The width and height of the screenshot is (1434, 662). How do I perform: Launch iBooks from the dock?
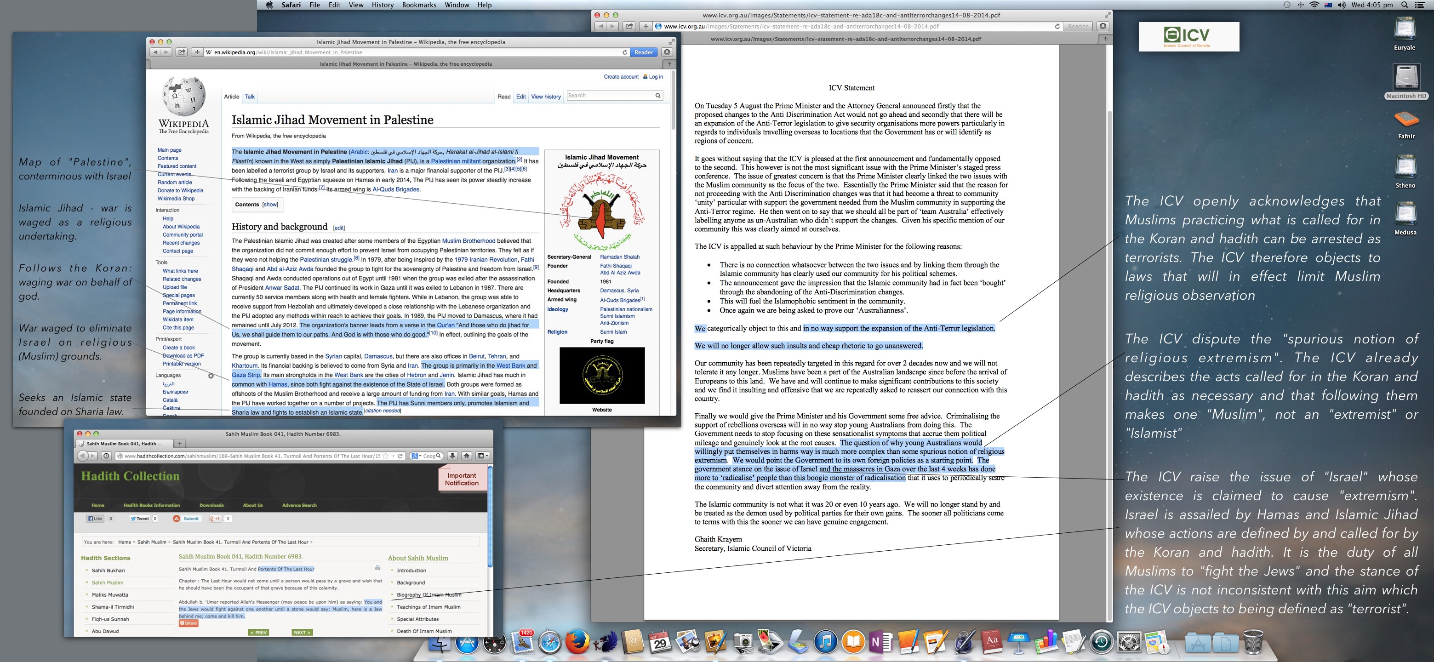[x=853, y=643]
